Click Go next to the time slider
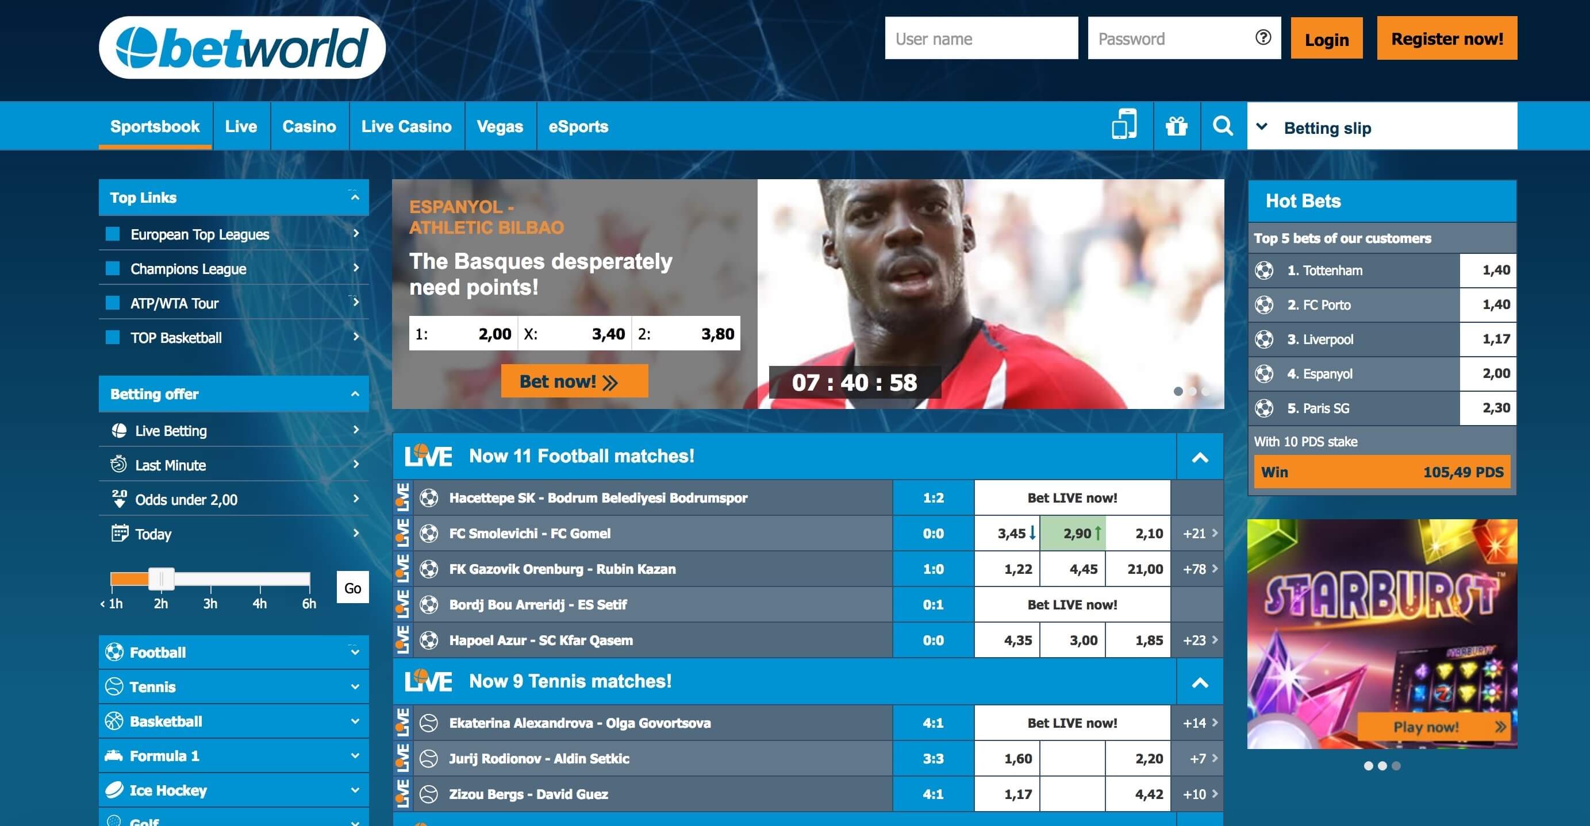The height and width of the screenshot is (826, 1590). pos(352,587)
